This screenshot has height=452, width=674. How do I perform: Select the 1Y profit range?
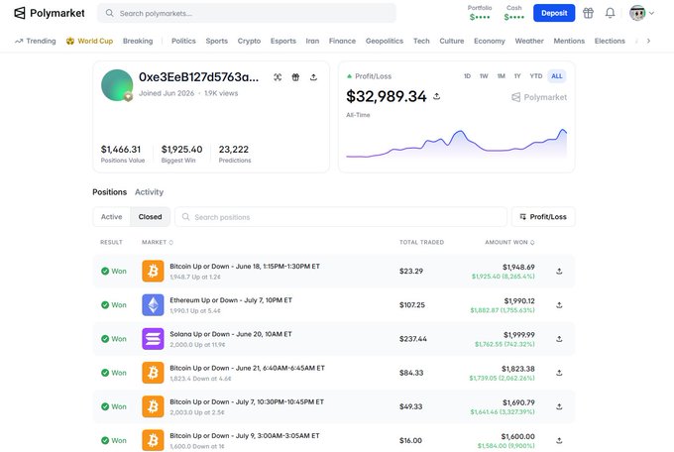(x=517, y=76)
